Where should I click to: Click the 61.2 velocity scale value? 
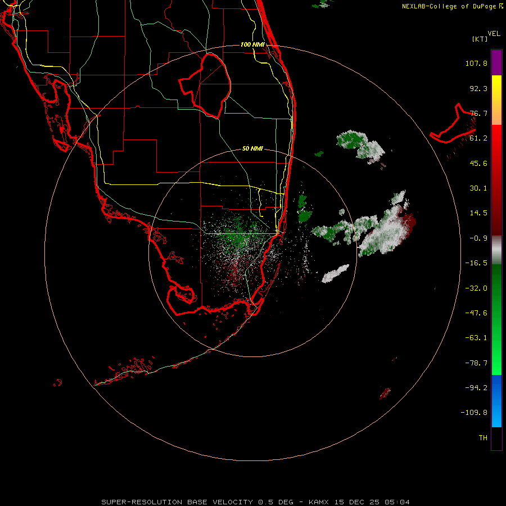pyautogui.click(x=478, y=138)
